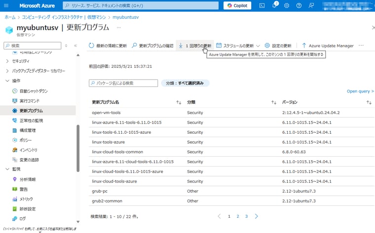Click sidebar pin icon next to search
The image size is (375, 233).
coord(66,46)
